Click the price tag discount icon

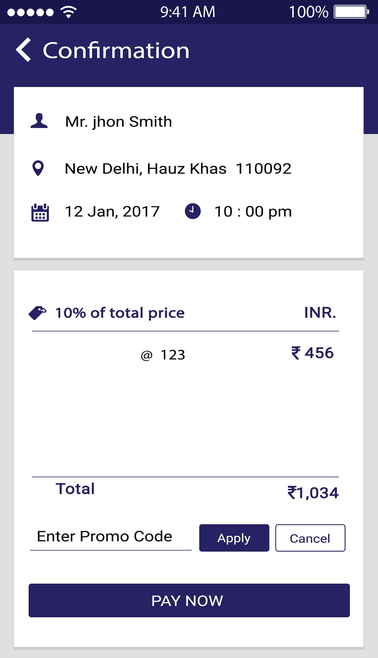point(38,313)
